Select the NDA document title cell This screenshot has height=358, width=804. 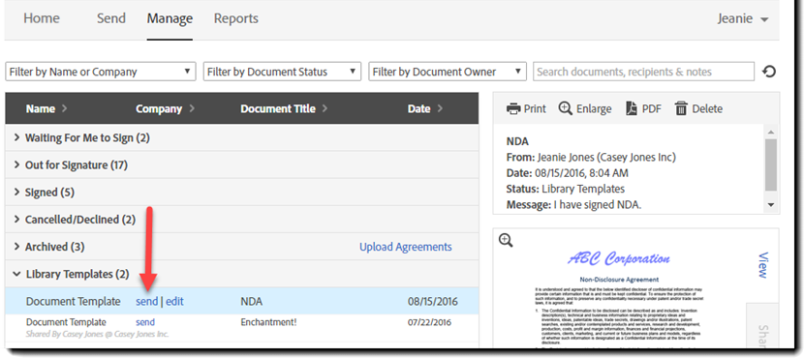tap(251, 302)
